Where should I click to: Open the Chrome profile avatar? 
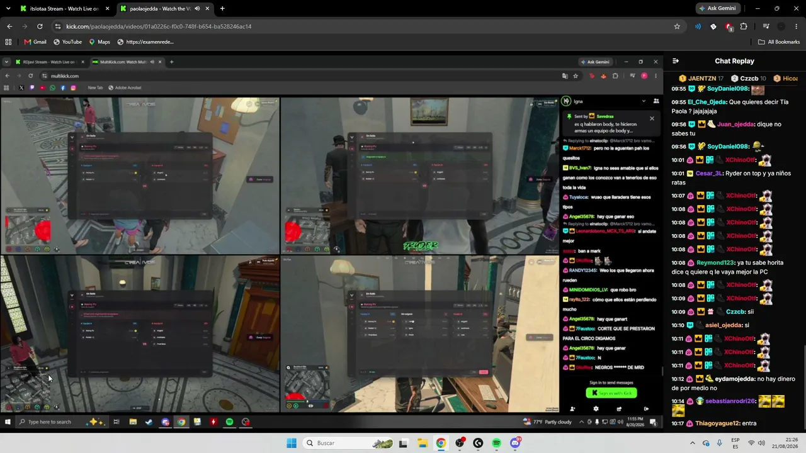click(781, 26)
